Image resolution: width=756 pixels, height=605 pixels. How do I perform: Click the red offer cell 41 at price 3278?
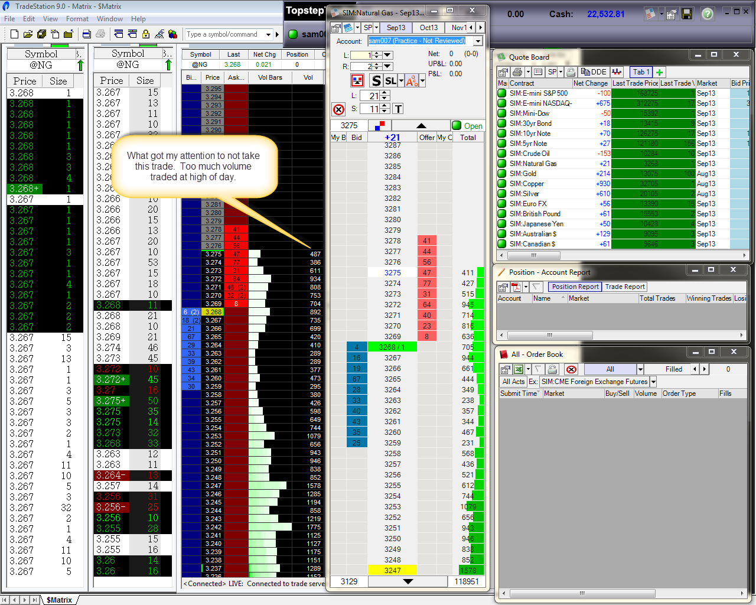point(427,241)
